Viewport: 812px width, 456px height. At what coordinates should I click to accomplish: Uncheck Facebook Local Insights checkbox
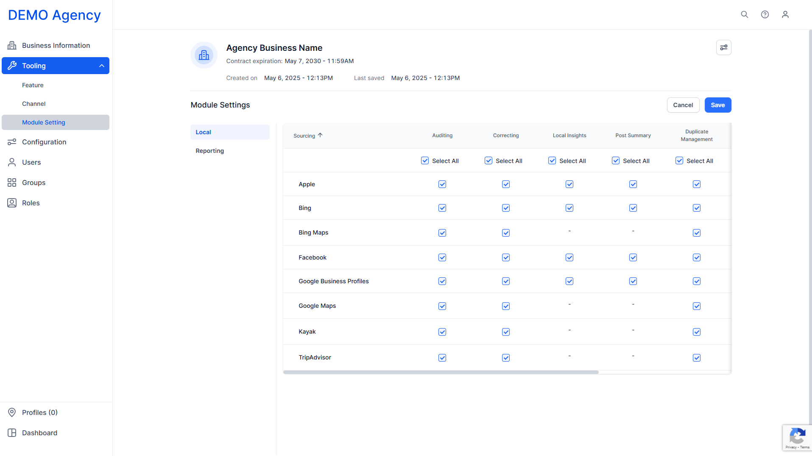click(569, 257)
